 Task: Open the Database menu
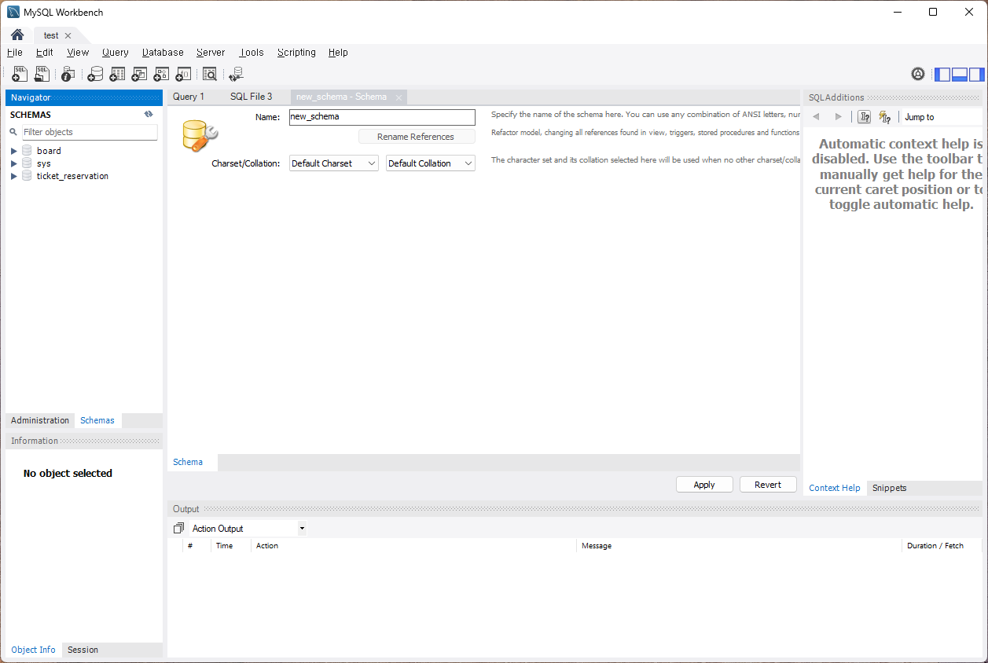click(x=163, y=53)
